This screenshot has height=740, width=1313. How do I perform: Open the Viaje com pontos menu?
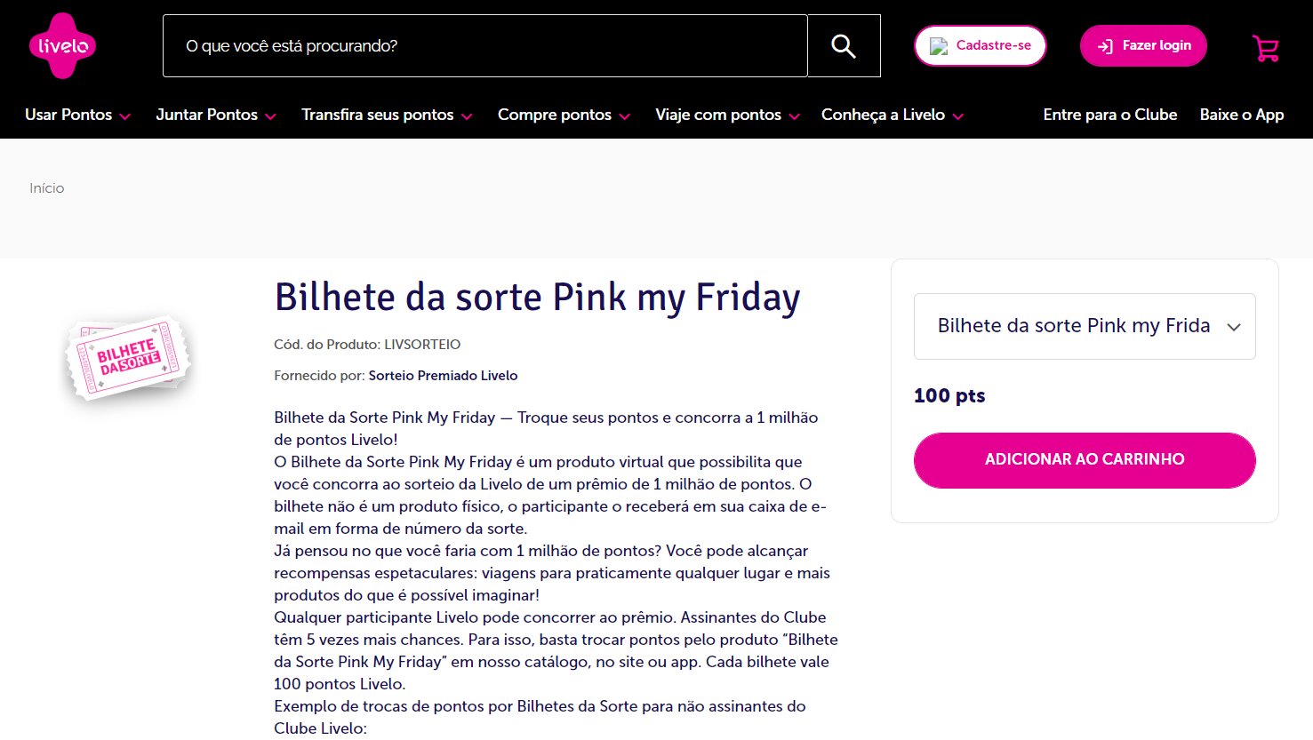point(727,115)
